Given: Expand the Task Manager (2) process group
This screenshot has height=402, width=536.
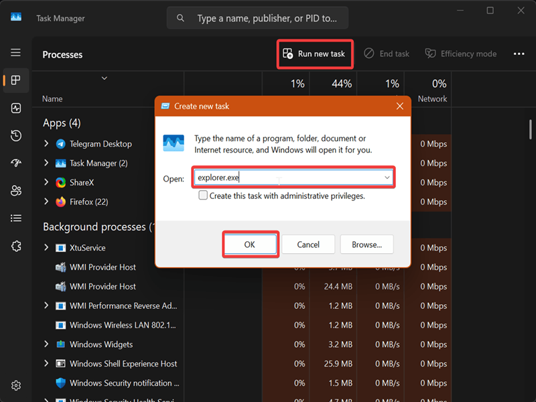Looking at the screenshot, I should (46, 163).
